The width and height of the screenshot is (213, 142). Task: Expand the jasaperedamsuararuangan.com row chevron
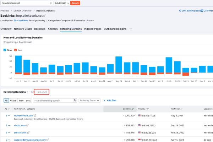pos(9,140)
